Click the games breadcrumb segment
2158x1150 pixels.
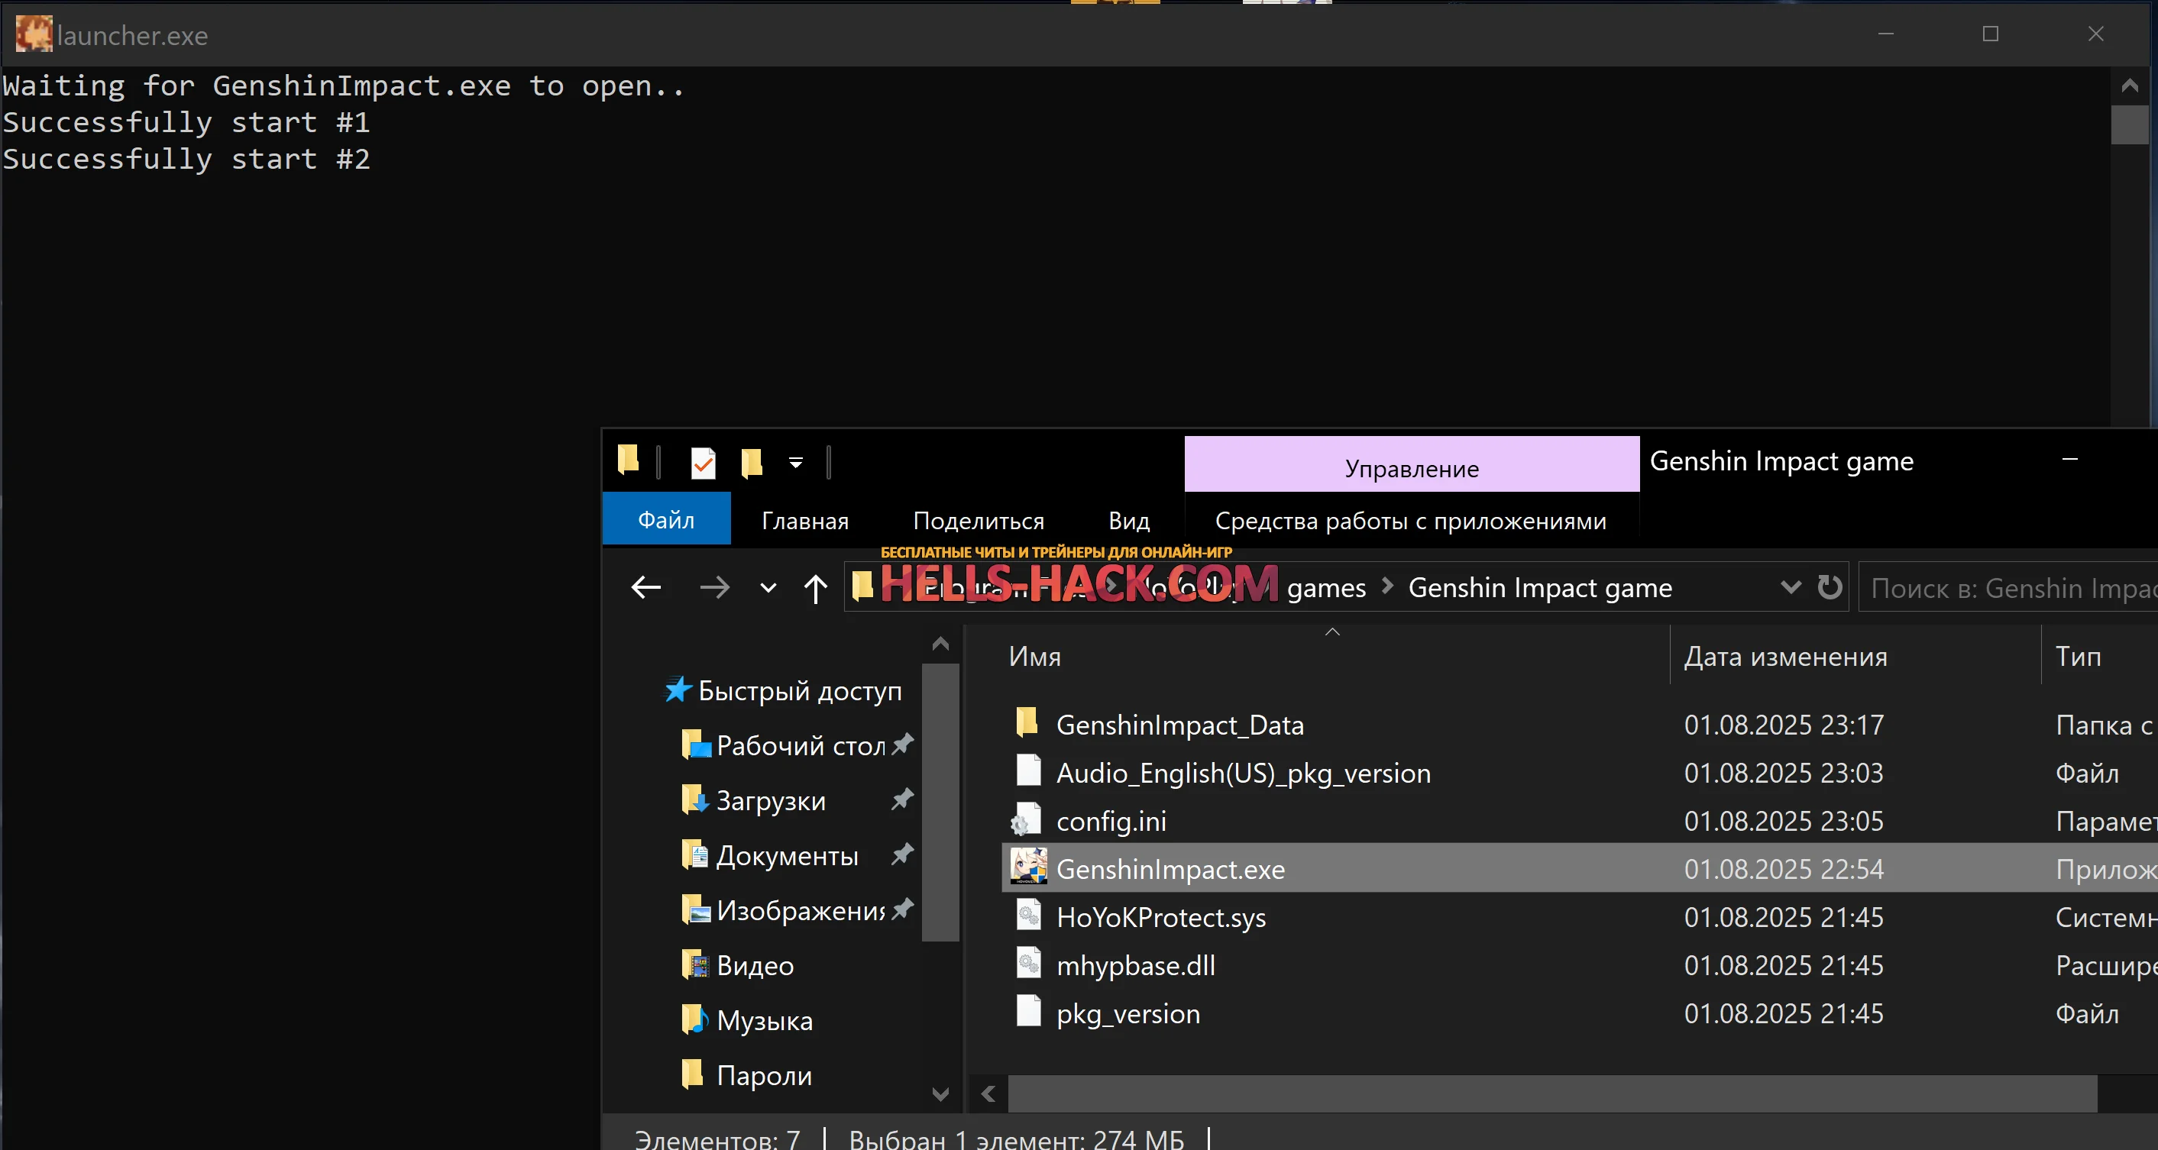pos(1326,588)
